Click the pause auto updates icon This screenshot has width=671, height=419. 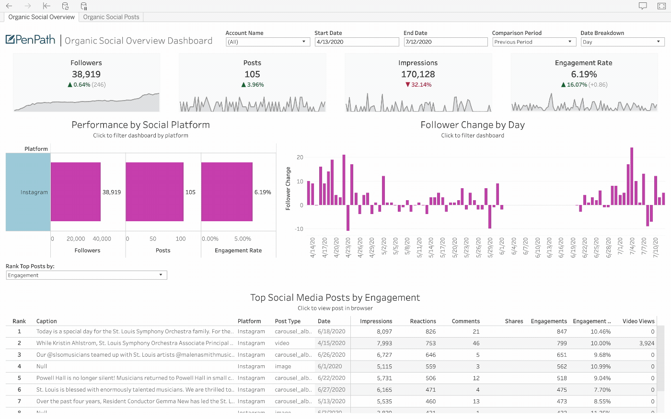(84, 6)
